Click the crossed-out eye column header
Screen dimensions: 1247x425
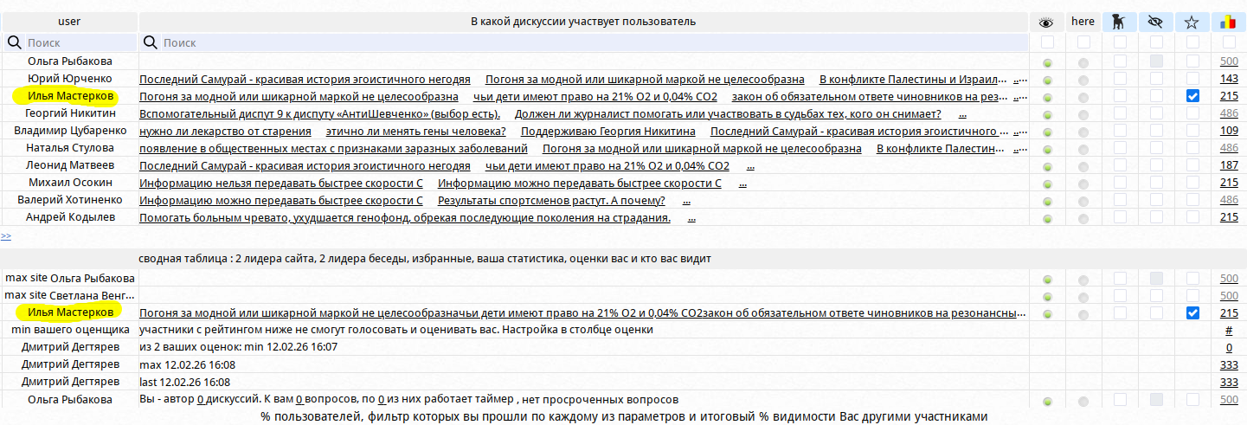(x=1156, y=22)
